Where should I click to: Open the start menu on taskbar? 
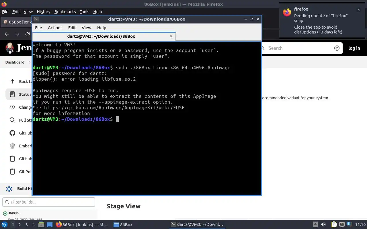[5, 224]
